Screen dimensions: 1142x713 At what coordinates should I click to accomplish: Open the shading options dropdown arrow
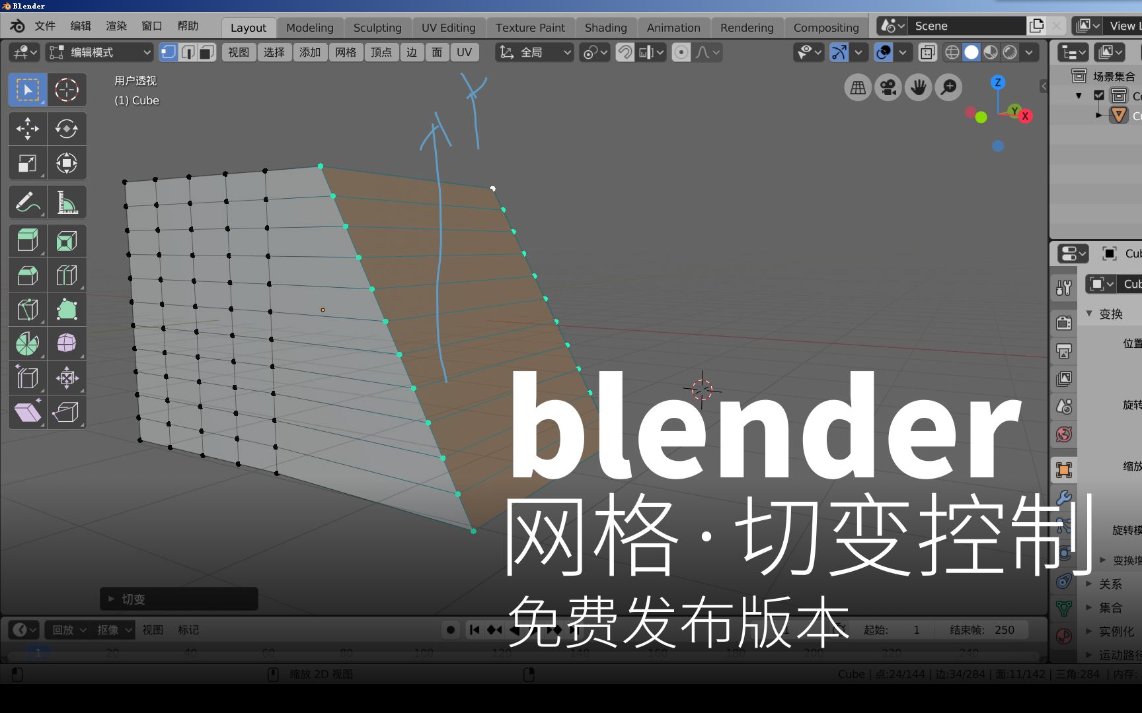[x=1029, y=52]
